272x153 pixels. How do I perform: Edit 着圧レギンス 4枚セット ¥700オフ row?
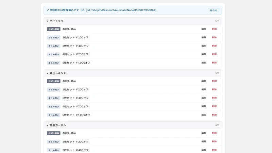coord(204,106)
